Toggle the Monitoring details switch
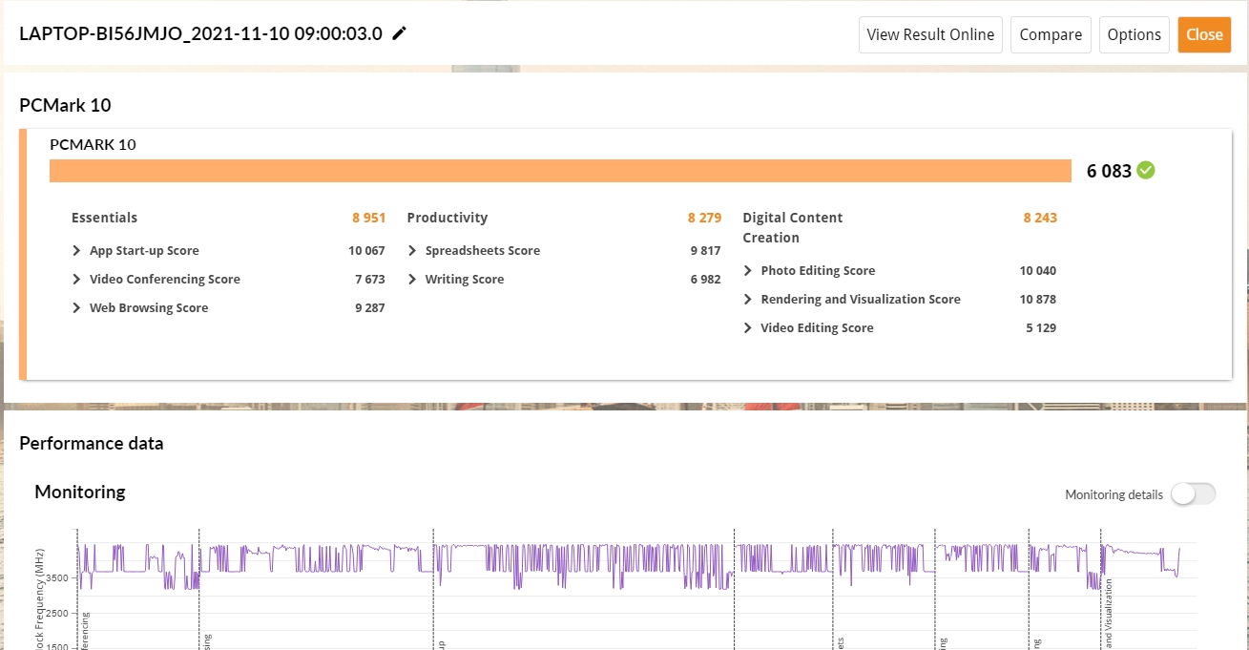1249x650 pixels. (1193, 493)
